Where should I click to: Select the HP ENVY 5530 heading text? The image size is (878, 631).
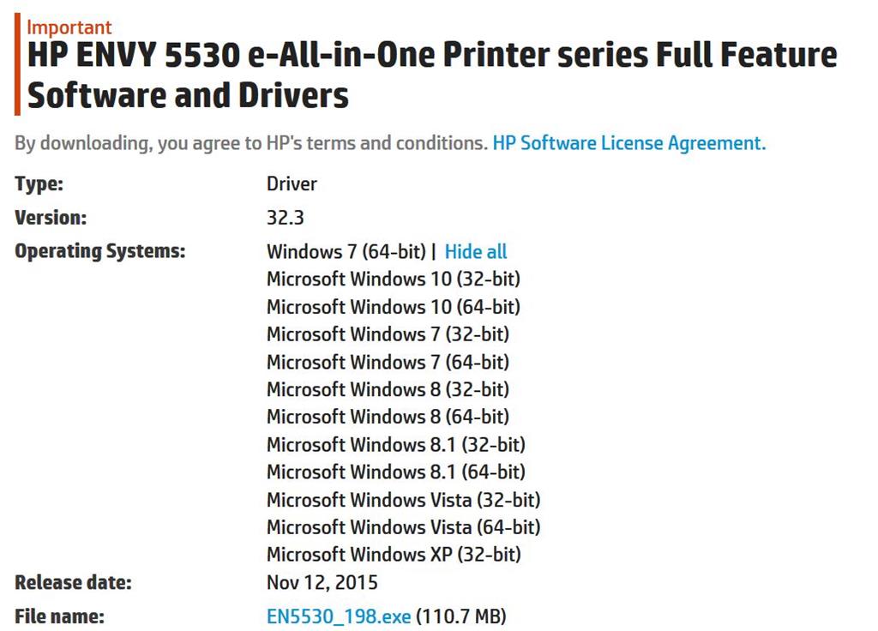tap(432, 75)
